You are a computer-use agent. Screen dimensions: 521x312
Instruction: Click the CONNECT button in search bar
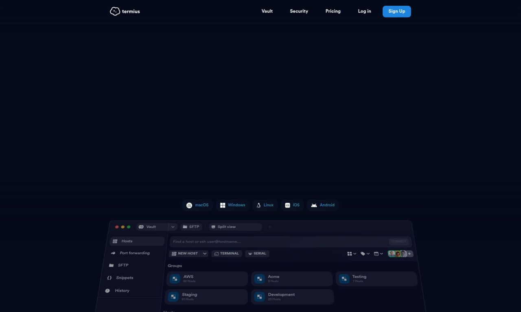398,241
